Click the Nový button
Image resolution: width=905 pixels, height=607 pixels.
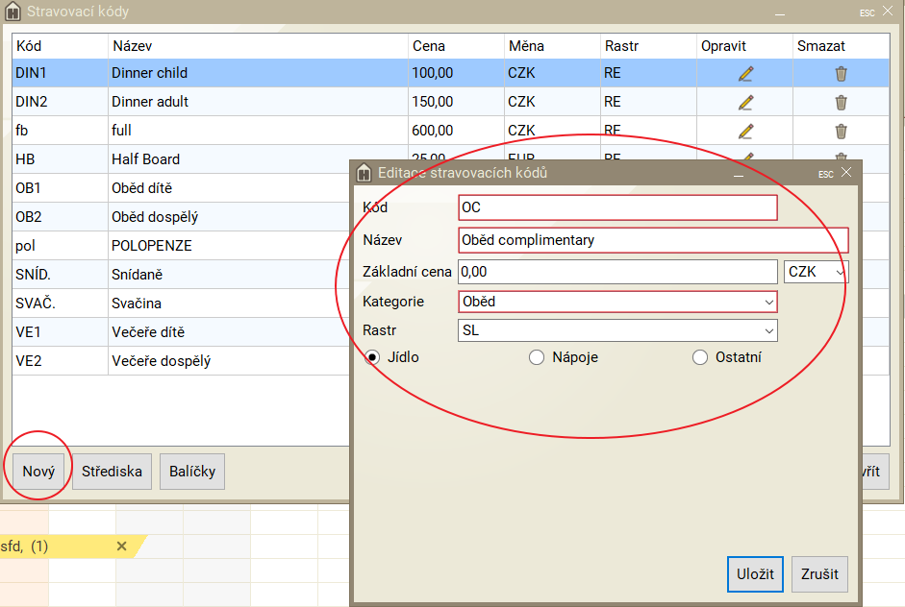tap(38, 472)
